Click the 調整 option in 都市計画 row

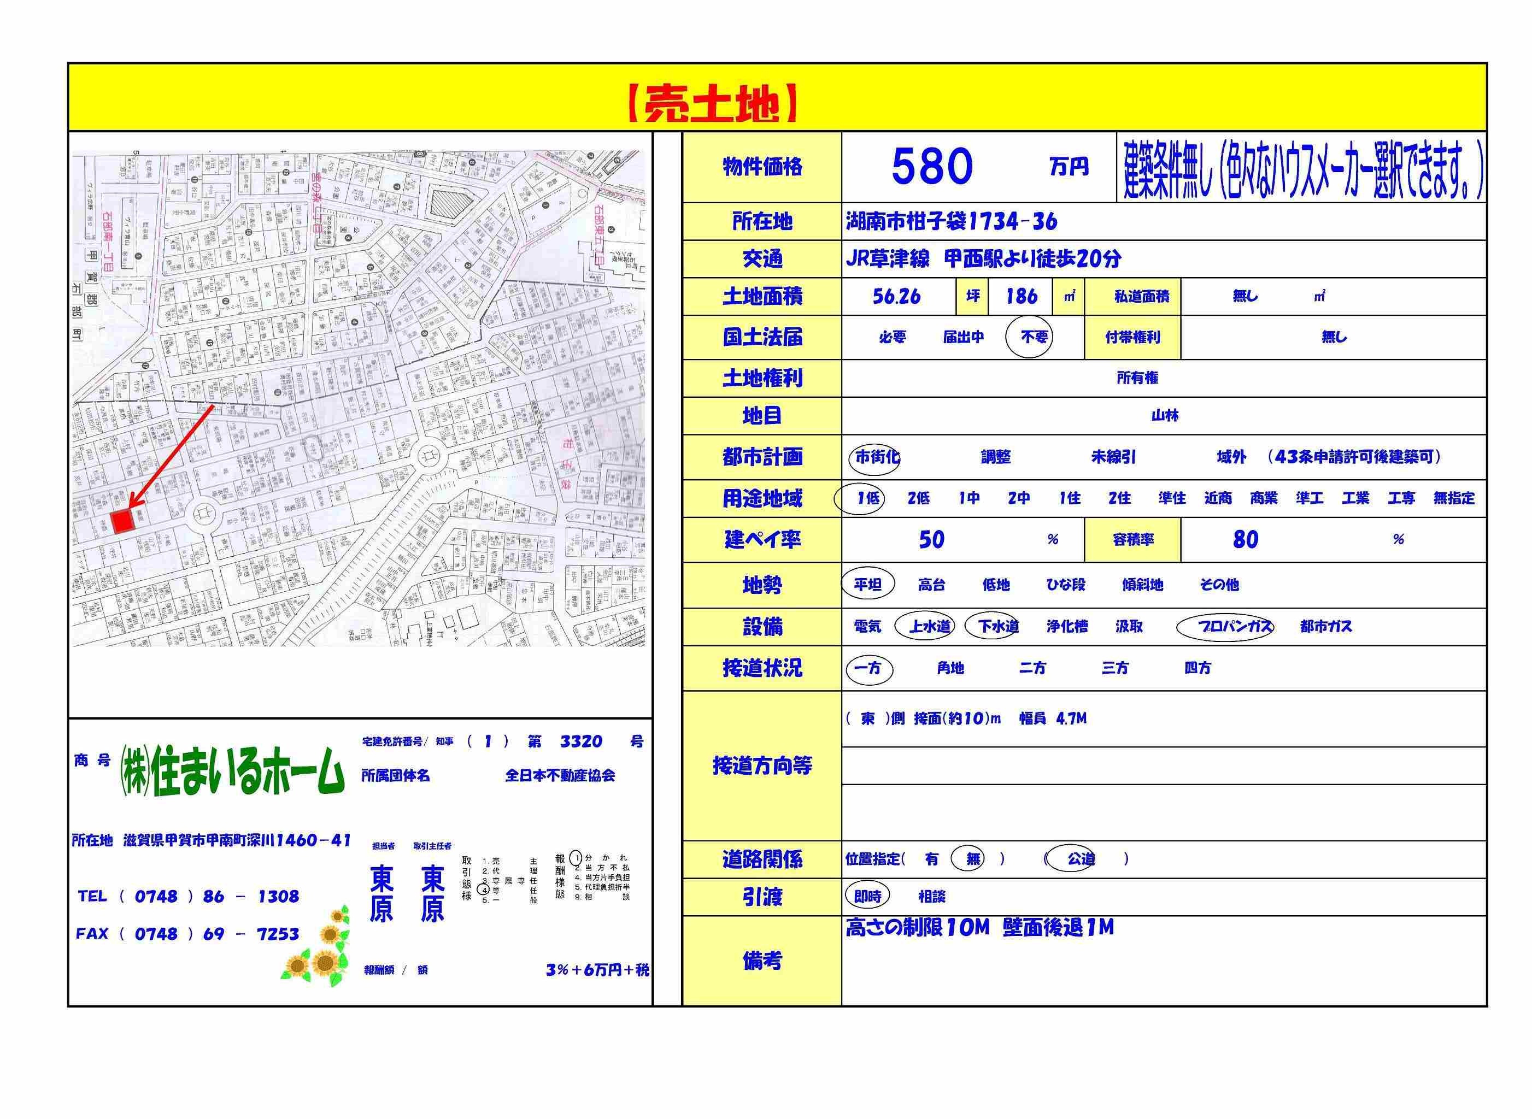[x=995, y=457]
